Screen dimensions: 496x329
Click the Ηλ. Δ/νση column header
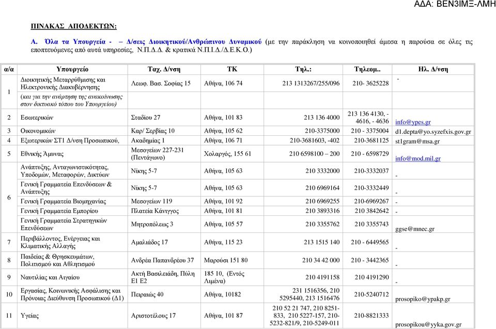tap(433, 69)
